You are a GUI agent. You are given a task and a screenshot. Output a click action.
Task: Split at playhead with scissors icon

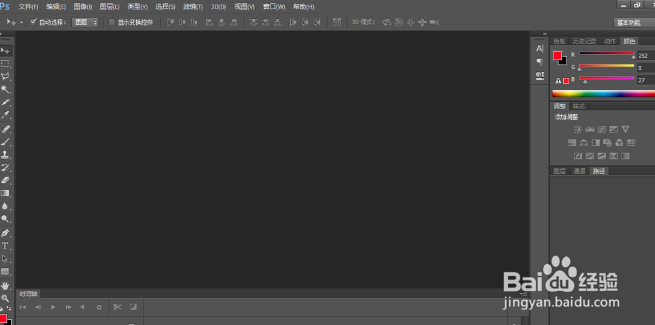[117, 307]
